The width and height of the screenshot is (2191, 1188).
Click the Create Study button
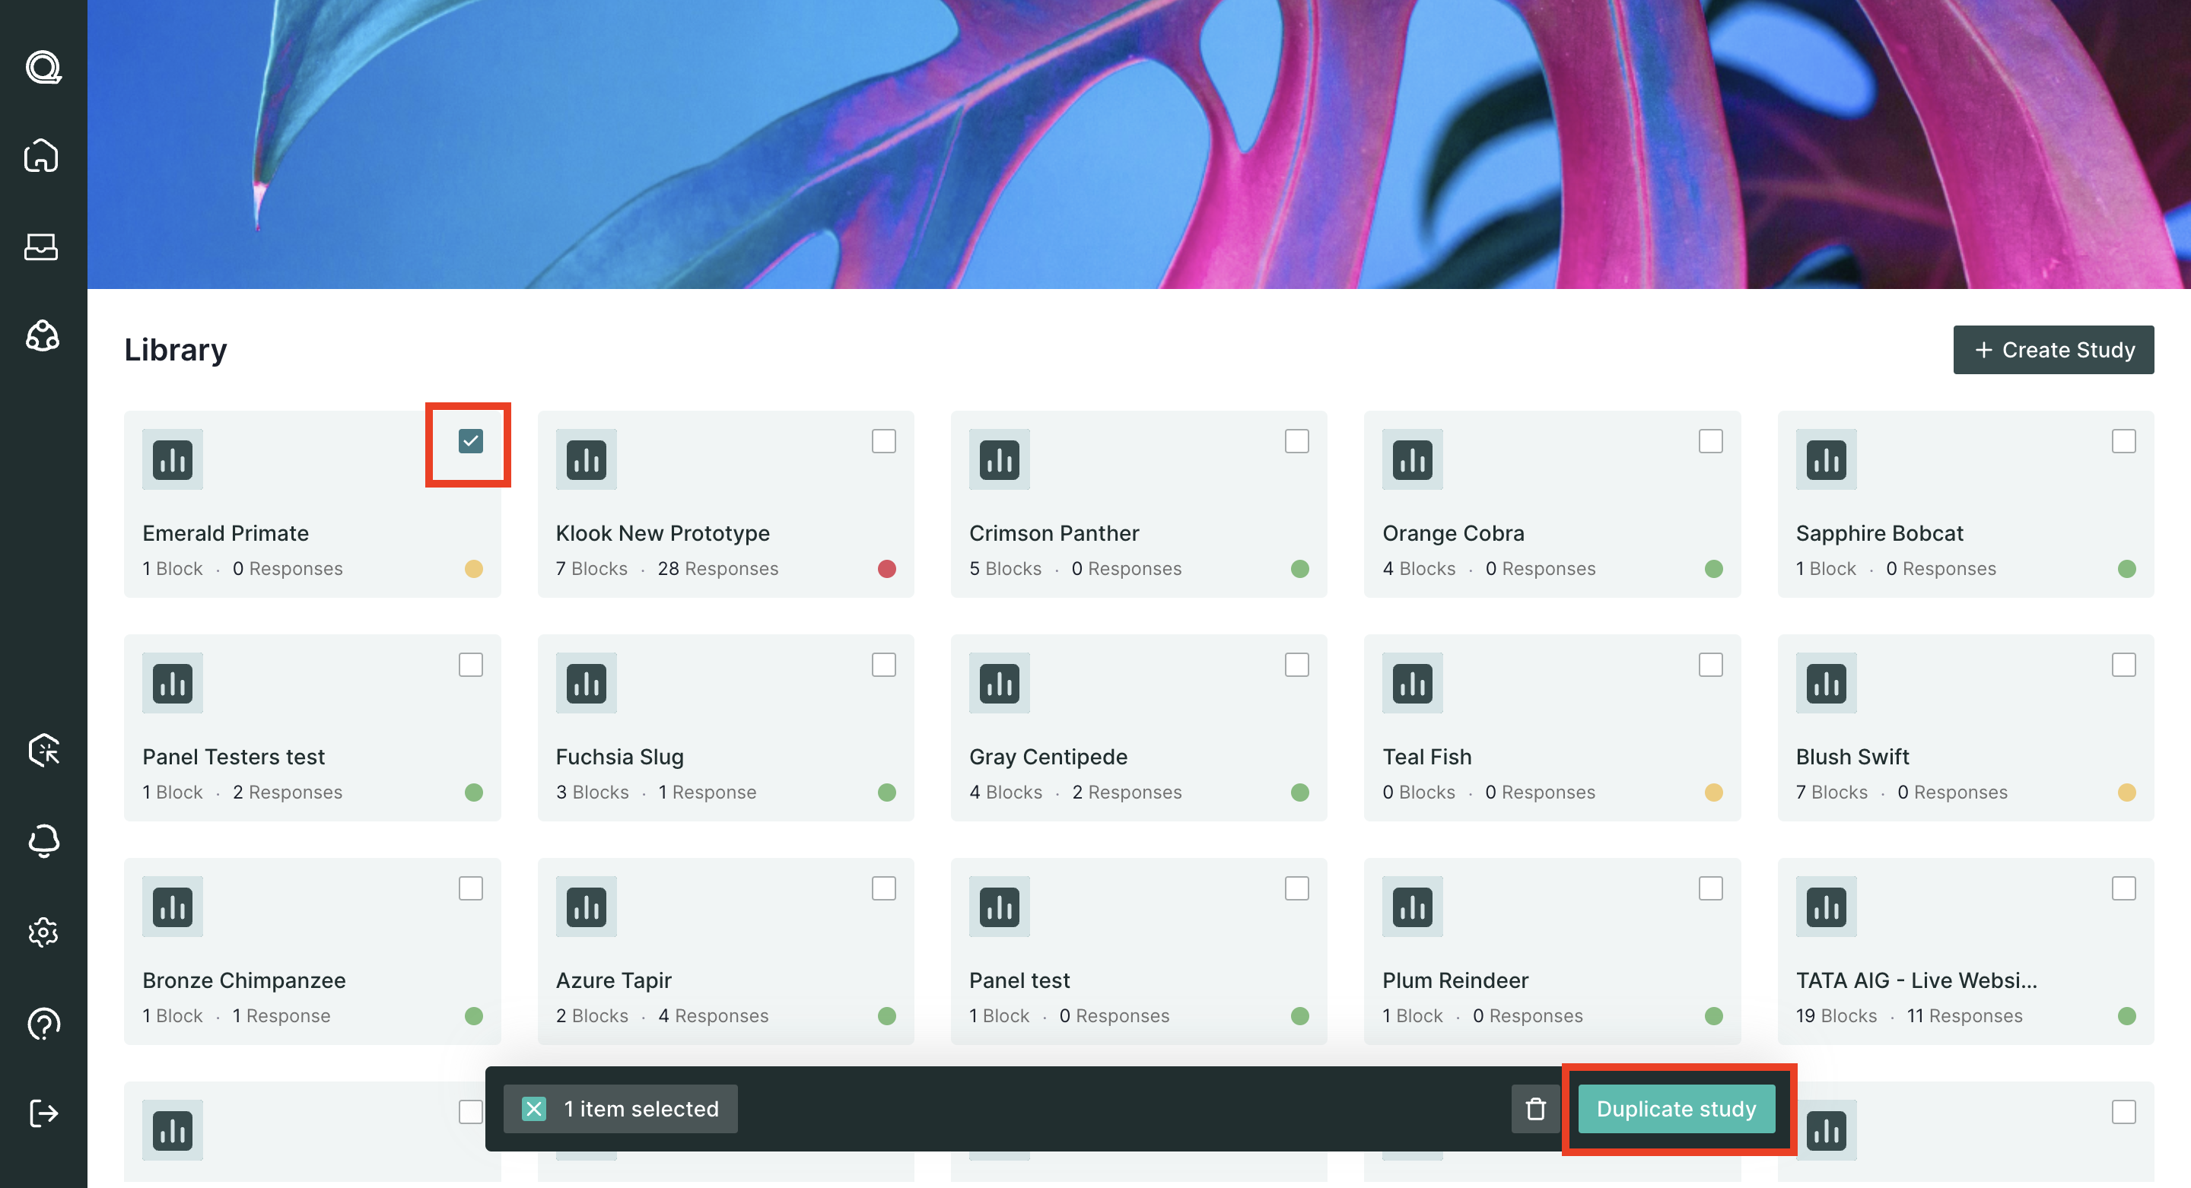tap(2053, 350)
